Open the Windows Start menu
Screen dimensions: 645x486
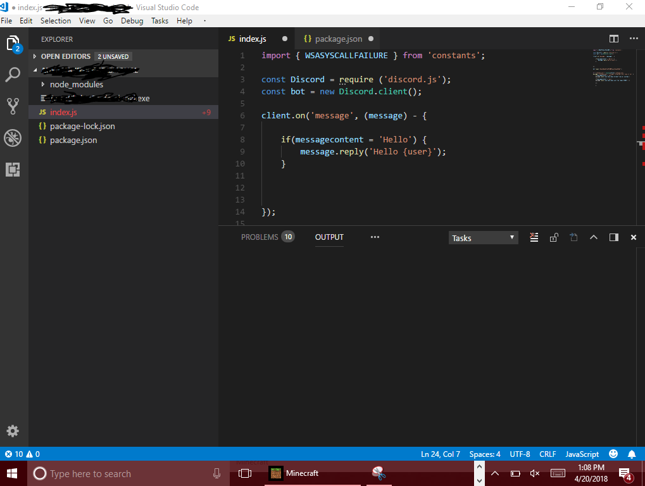coord(12,474)
